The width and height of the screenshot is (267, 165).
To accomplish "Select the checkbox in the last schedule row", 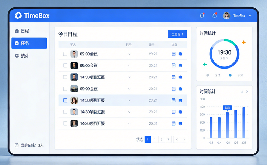I will coord(65,124).
